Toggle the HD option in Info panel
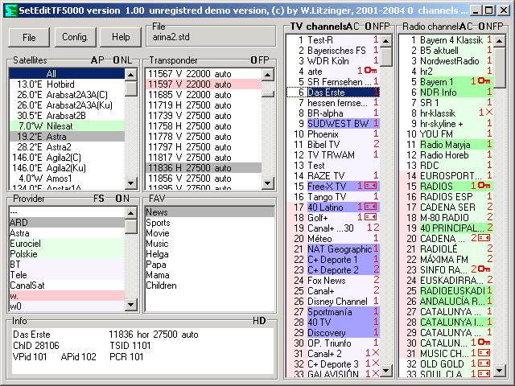The height and width of the screenshot is (386, 515). click(258, 321)
